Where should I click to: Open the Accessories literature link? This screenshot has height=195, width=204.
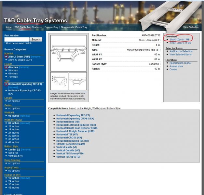[x=176, y=66]
